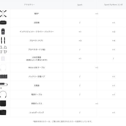Select the white USB charger icon

(3, 58)
